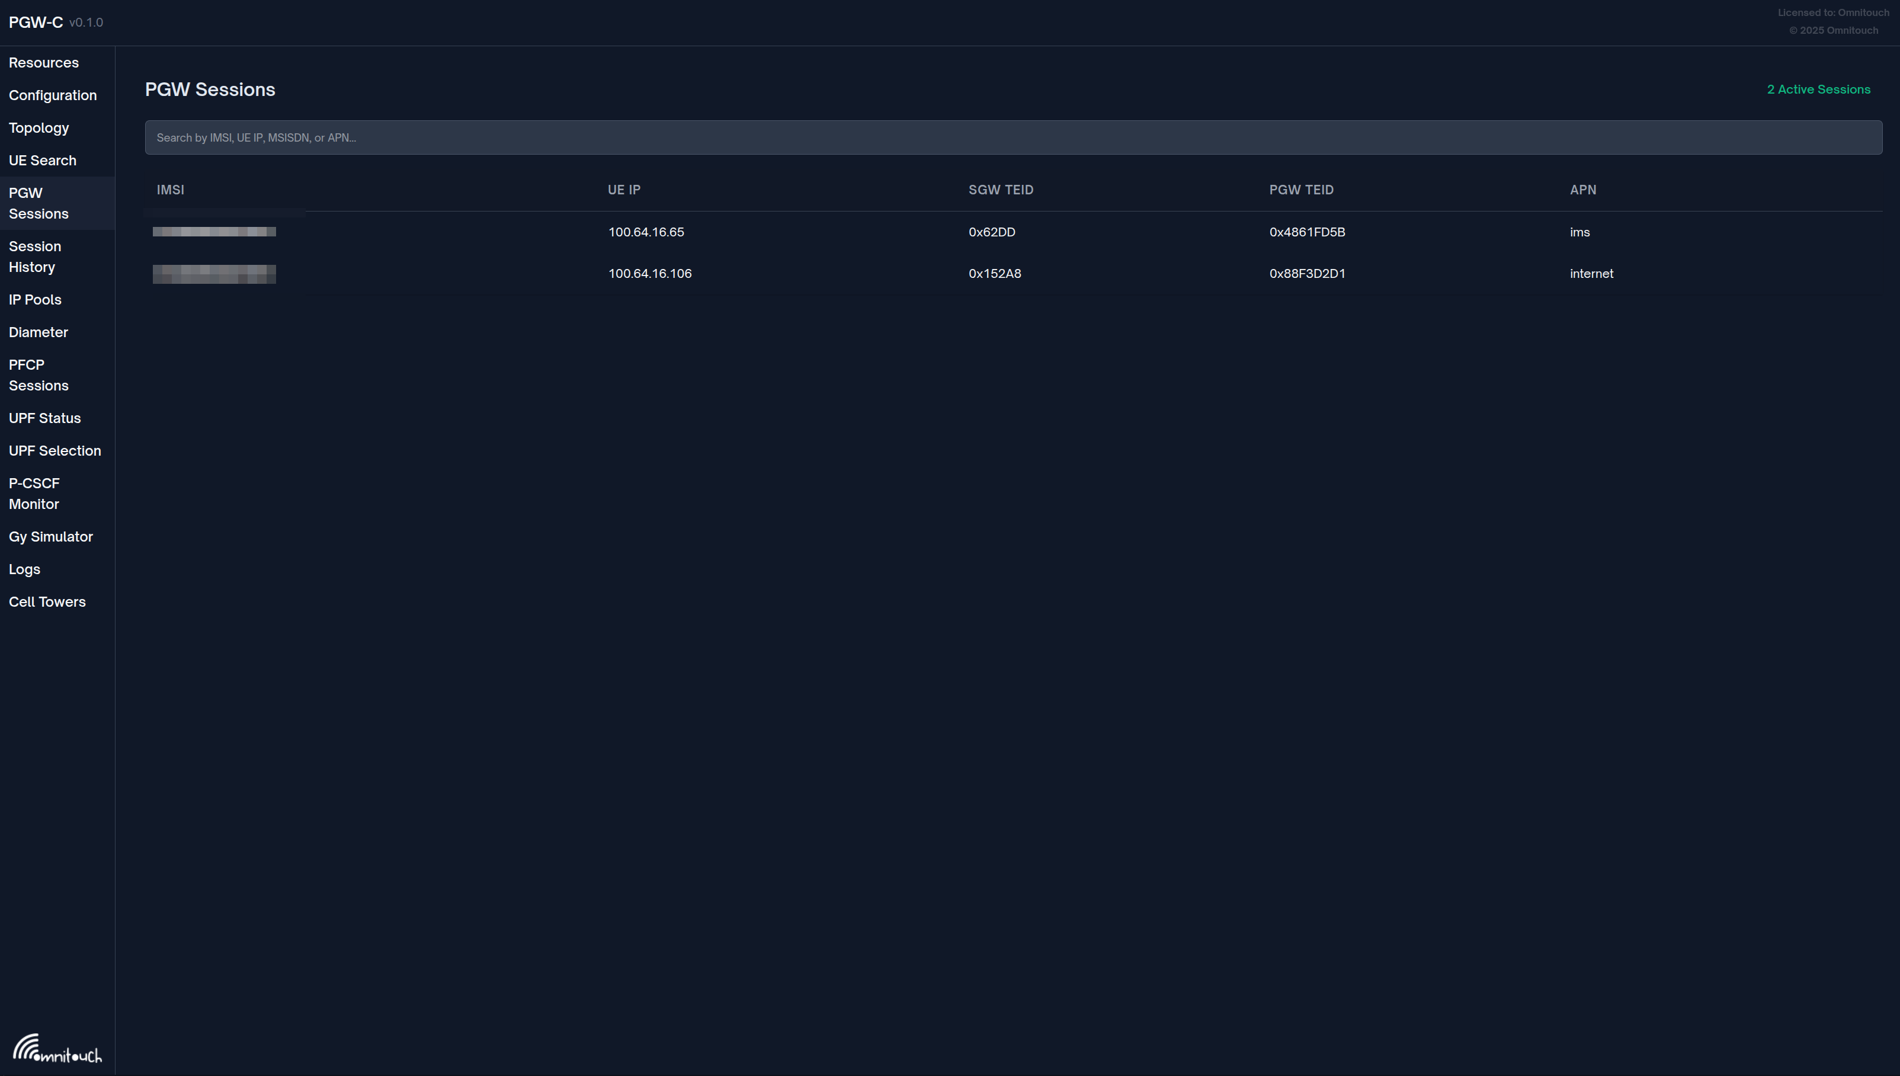Open the IP Pools page
The image size is (1900, 1076).
35,299
